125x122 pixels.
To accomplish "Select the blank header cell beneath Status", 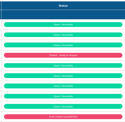I will [63, 15].
